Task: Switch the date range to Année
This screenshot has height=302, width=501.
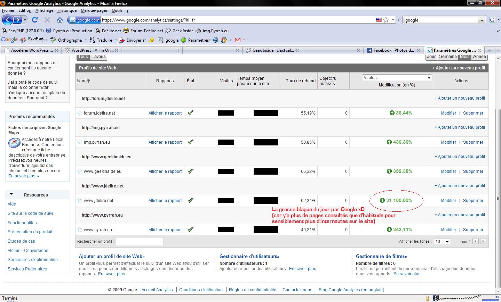Action: 479,57
